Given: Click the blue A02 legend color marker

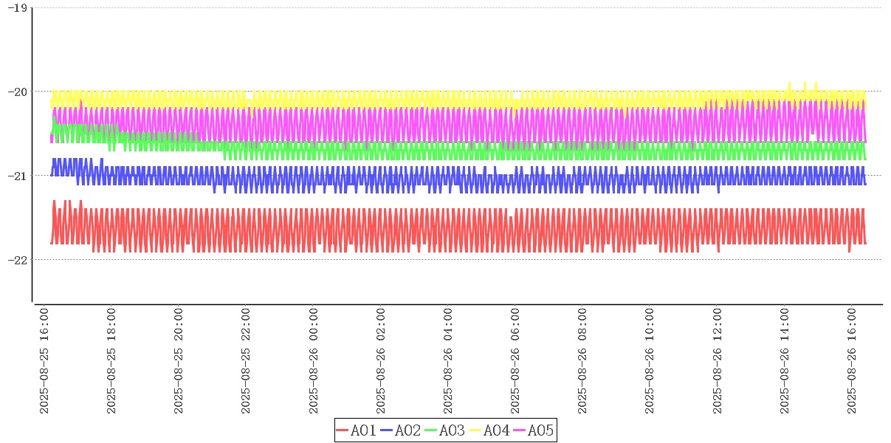Looking at the screenshot, I should pos(387,430).
